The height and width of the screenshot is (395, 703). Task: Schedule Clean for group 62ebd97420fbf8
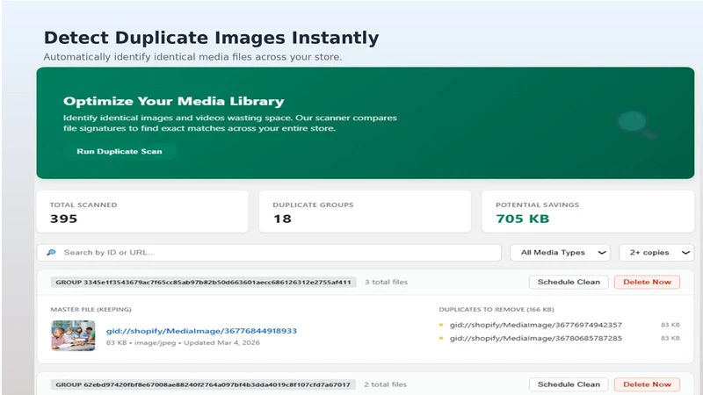coord(569,384)
